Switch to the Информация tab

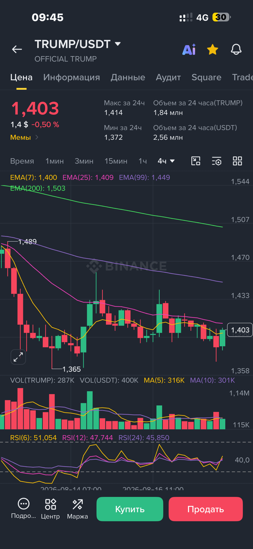point(71,77)
